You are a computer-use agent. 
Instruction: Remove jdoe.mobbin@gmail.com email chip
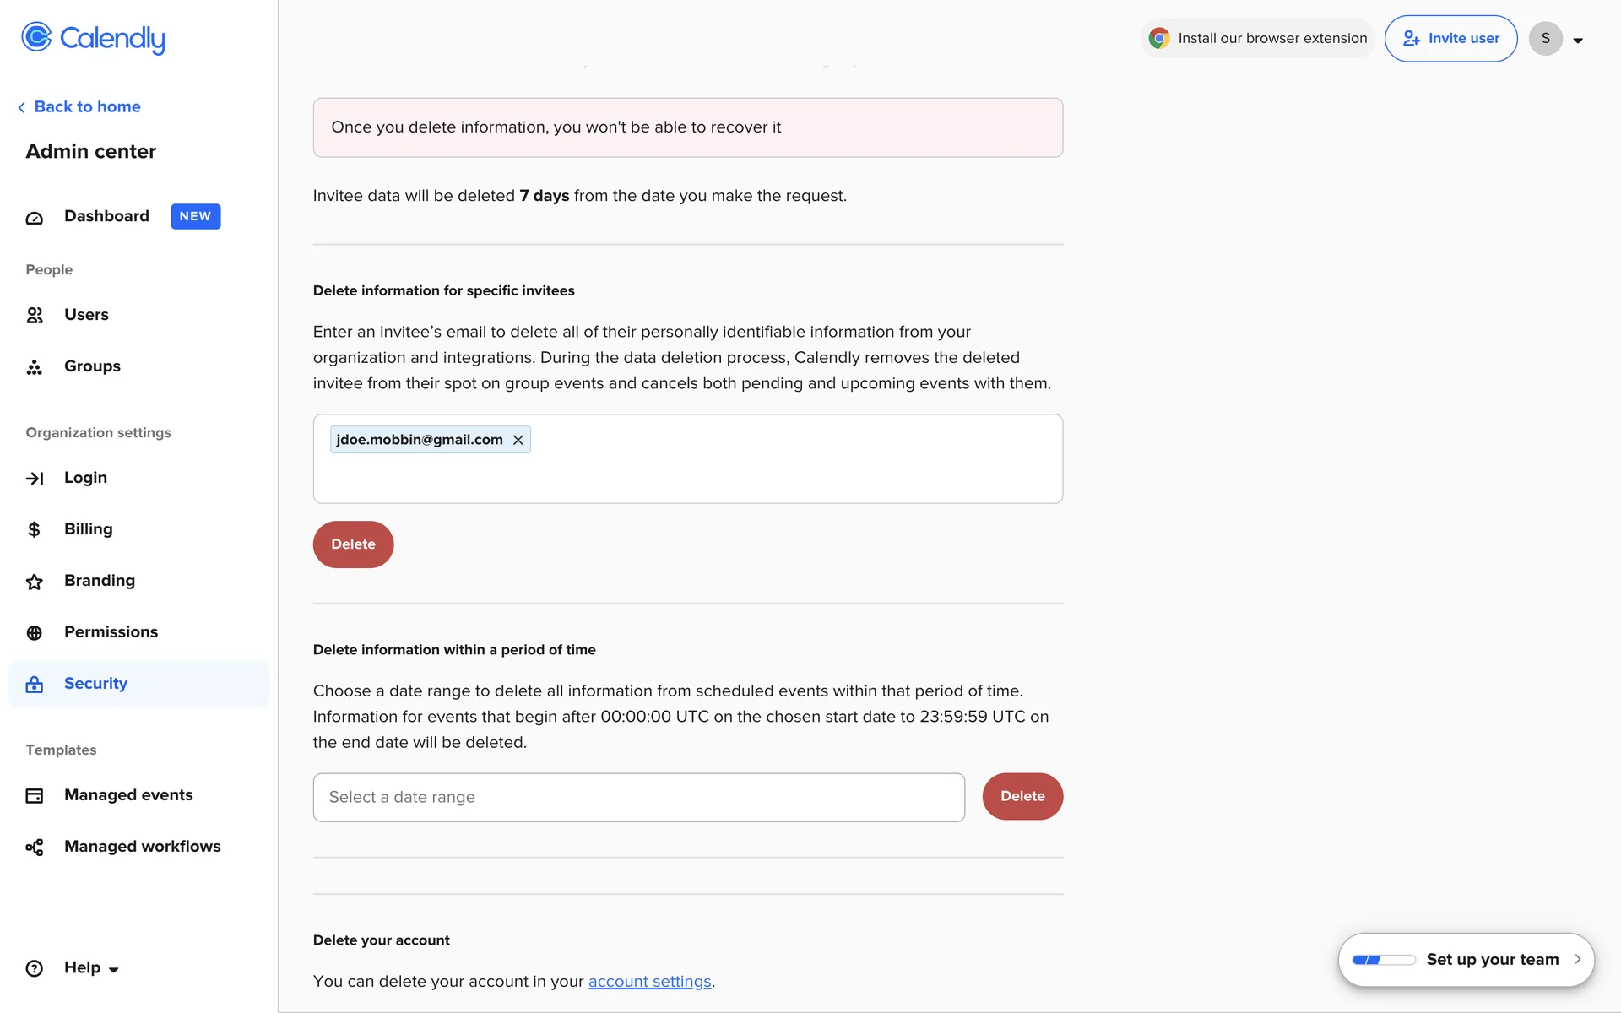click(518, 440)
